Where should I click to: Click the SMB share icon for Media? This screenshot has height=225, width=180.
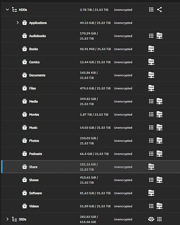click(159, 101)
